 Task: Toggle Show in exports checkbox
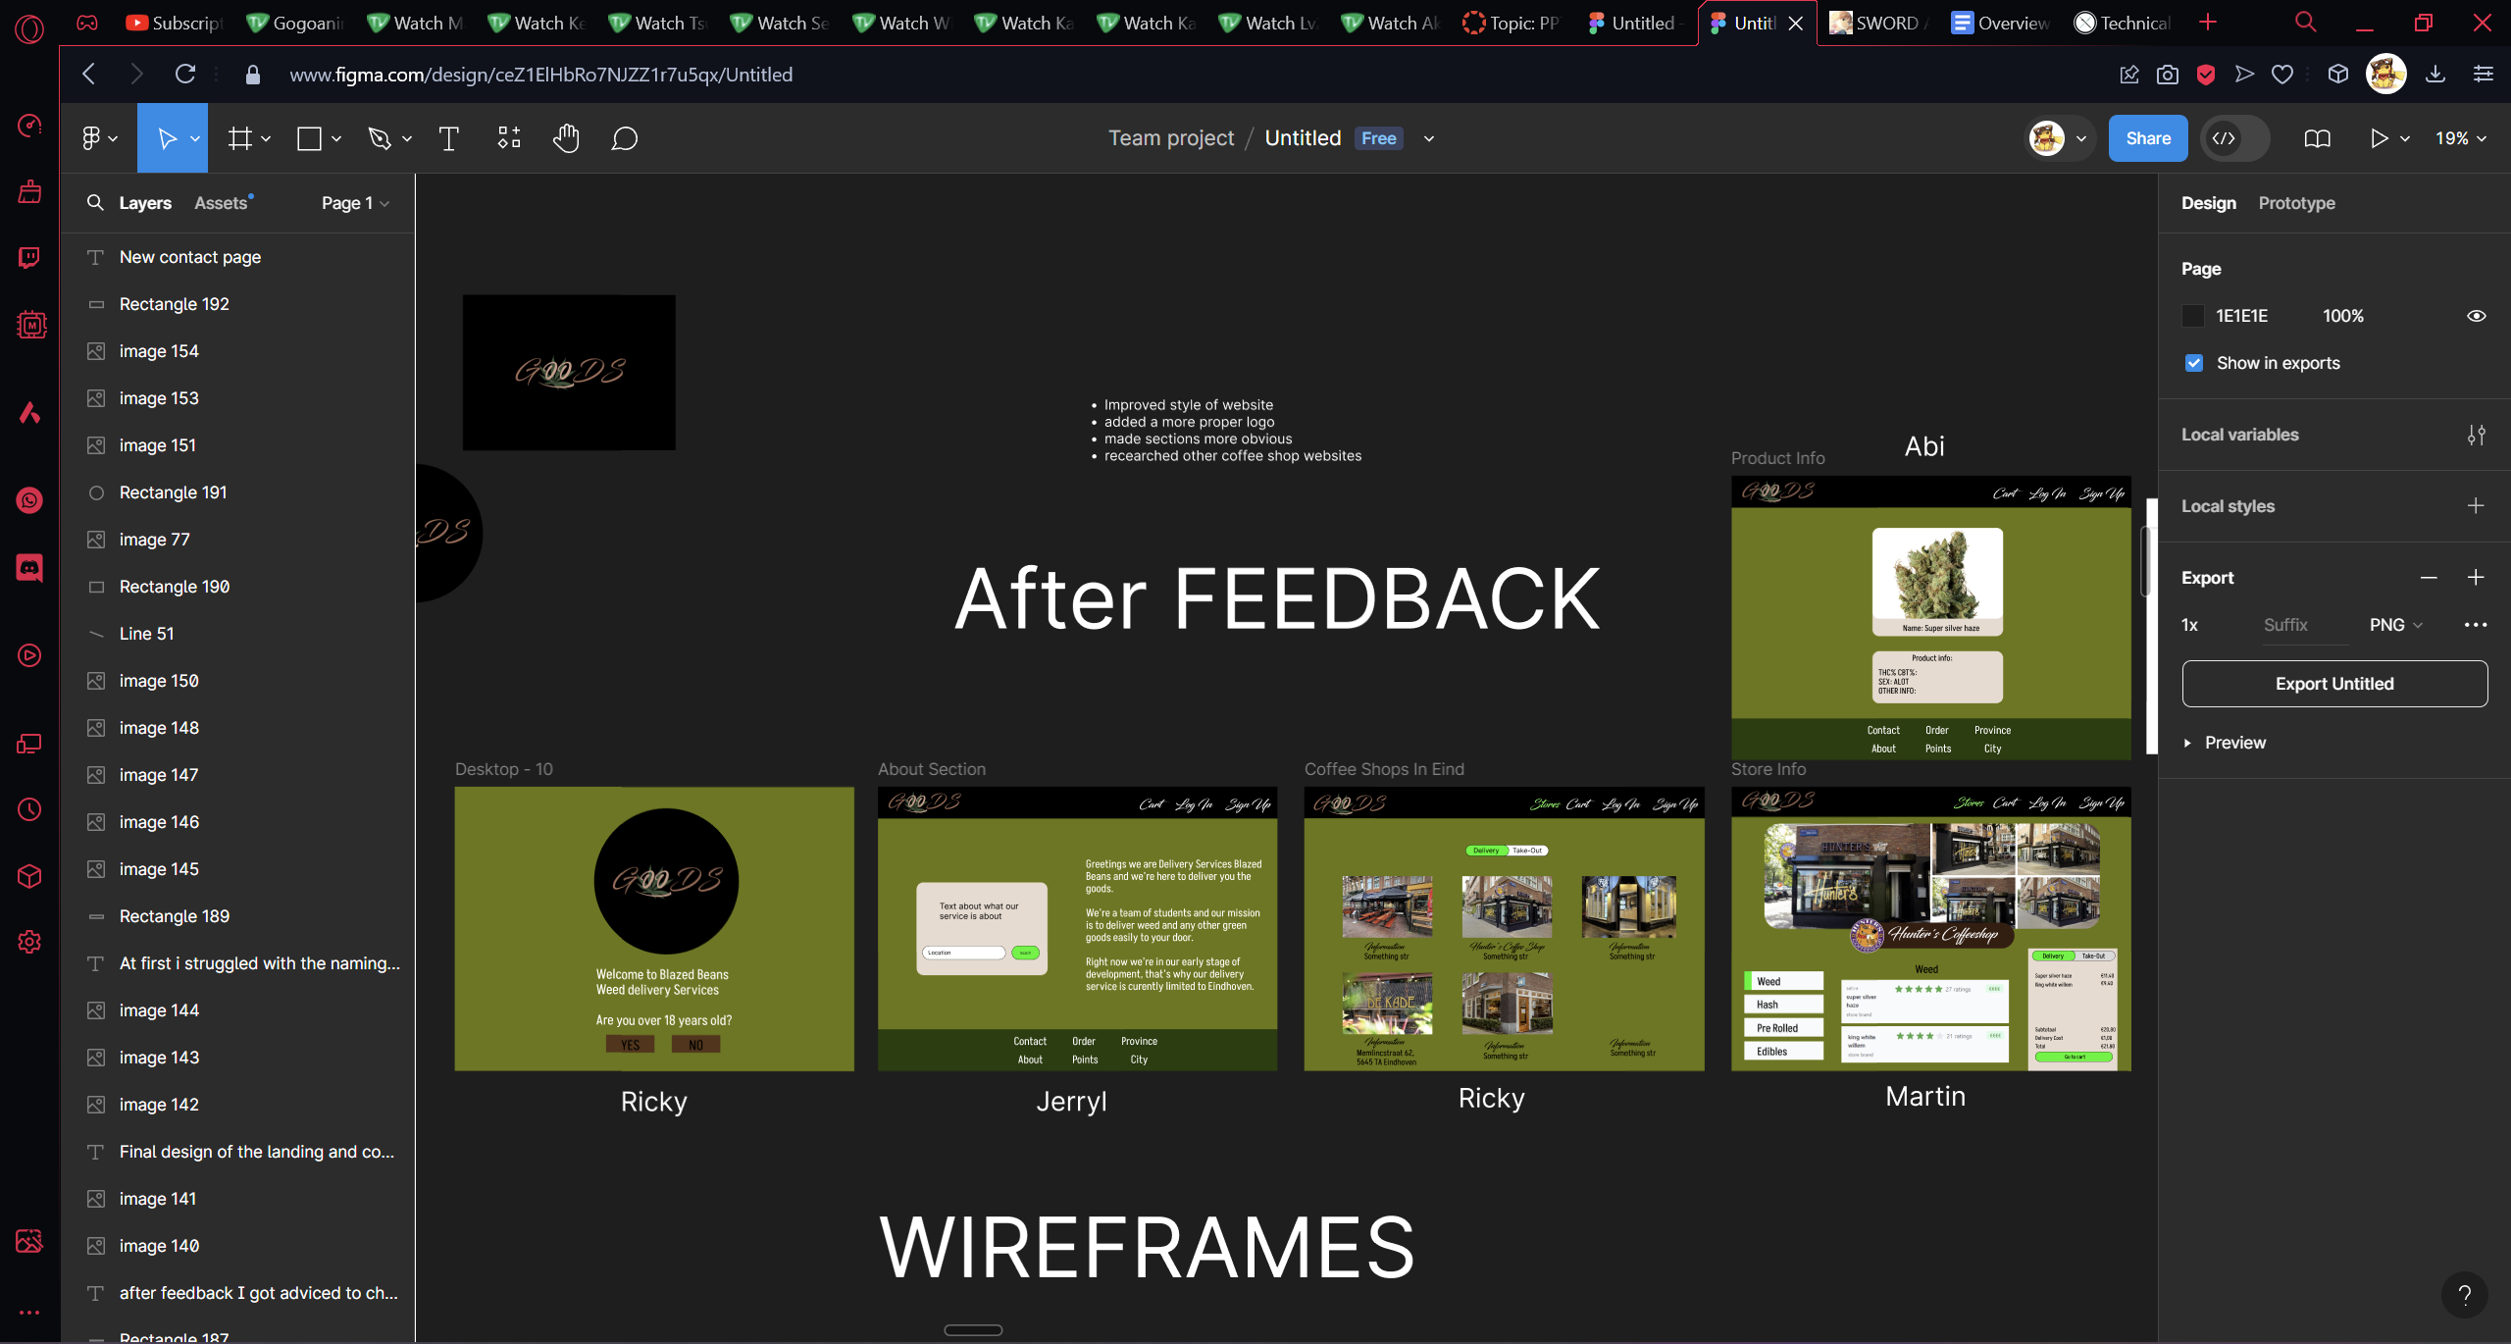click(x=2194, y=363)
